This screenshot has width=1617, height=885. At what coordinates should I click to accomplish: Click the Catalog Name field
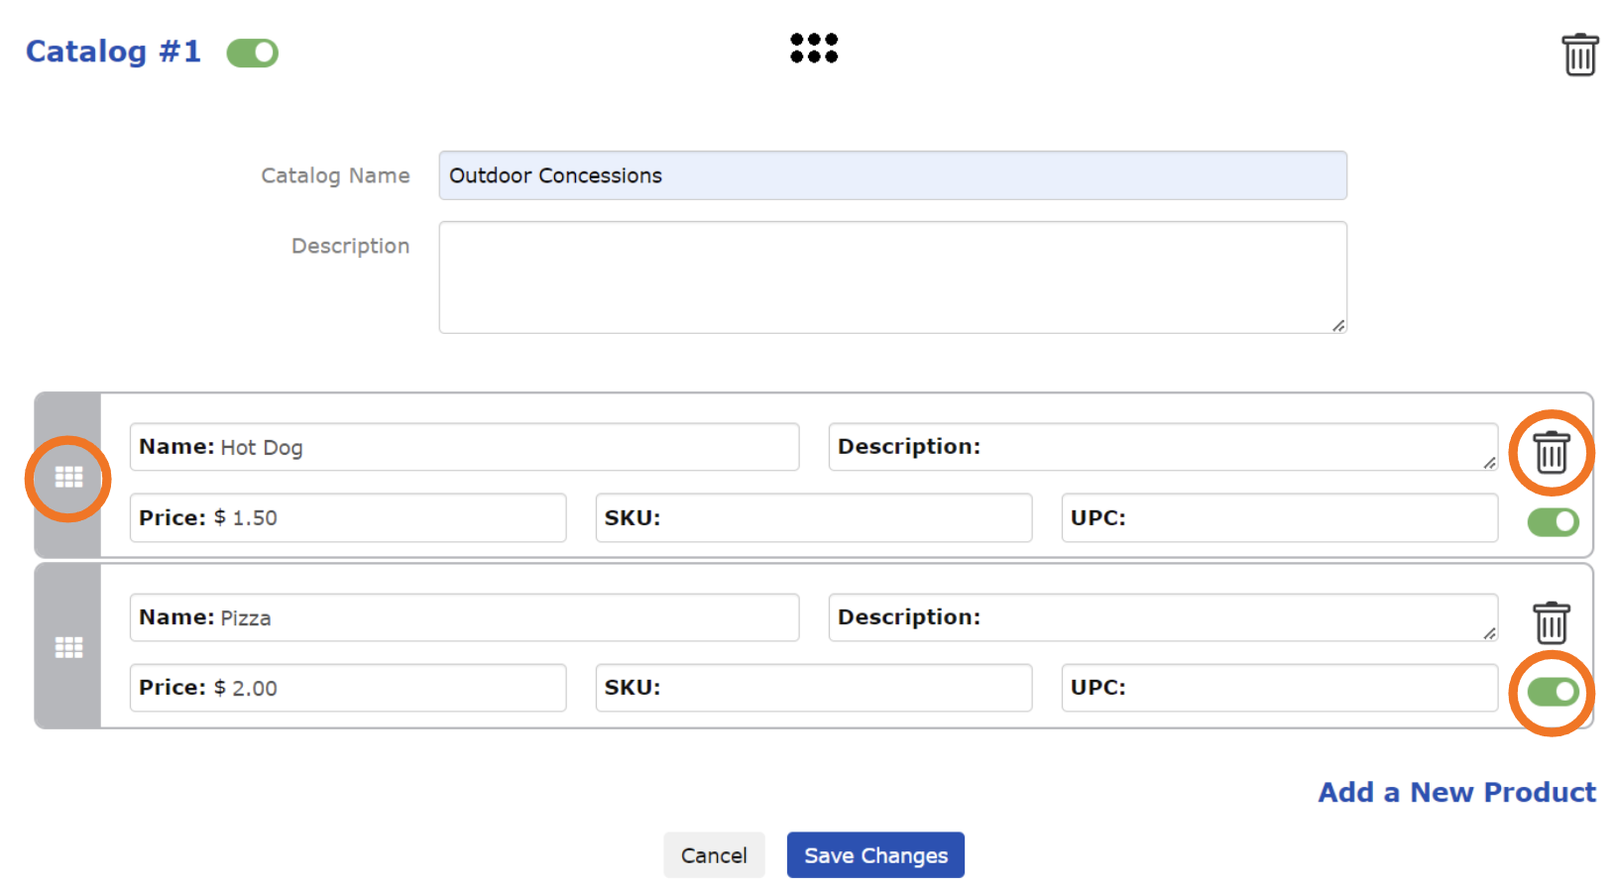click(892, 175)
